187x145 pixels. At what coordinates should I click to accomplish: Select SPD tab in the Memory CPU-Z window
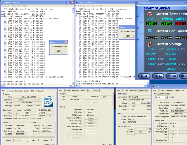(x=90, y=91)
